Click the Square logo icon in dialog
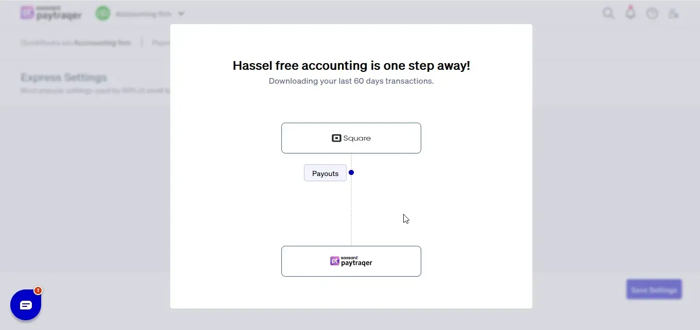Image resolution: width=700 pixels, height=330 pixels. pyautogui.click(x=336, y=138)
